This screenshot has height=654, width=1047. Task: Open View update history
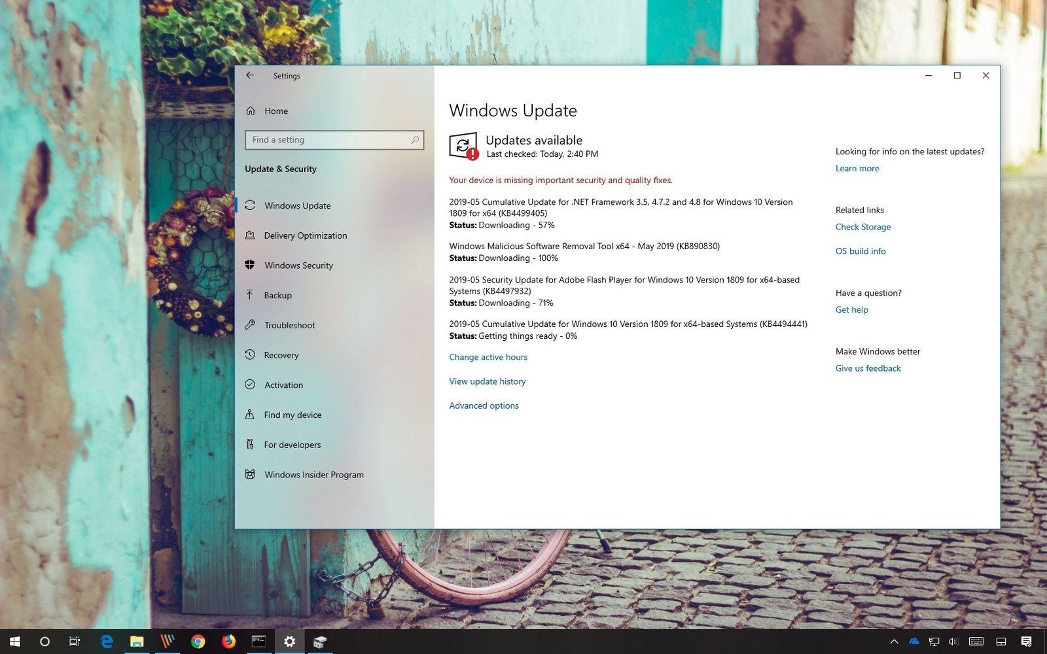click(487, 381)
